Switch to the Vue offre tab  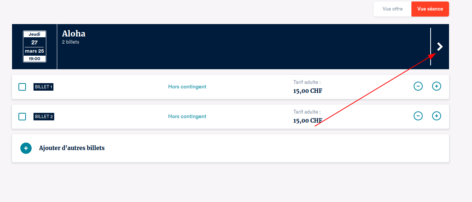[392, 9]
